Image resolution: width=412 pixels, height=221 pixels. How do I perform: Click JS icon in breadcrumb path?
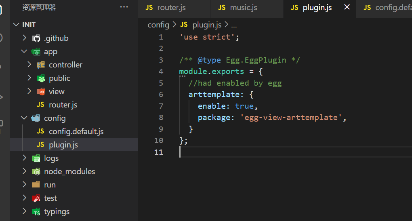click(184, 25)
